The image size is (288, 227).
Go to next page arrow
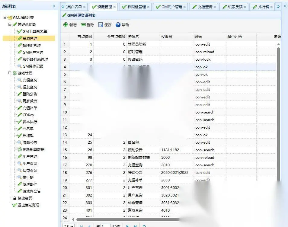pyautogui.click(x=127, y=226)
